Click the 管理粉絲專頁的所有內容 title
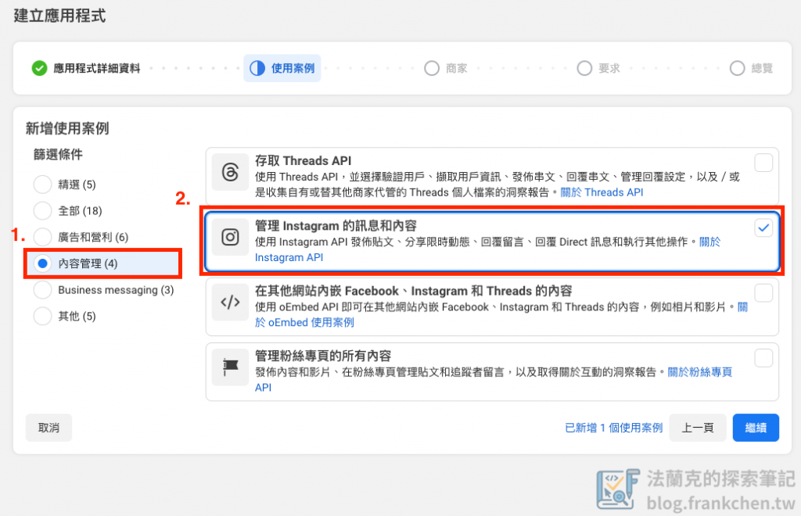The height and width of the screenshot is (516, 801). point(323,356)
